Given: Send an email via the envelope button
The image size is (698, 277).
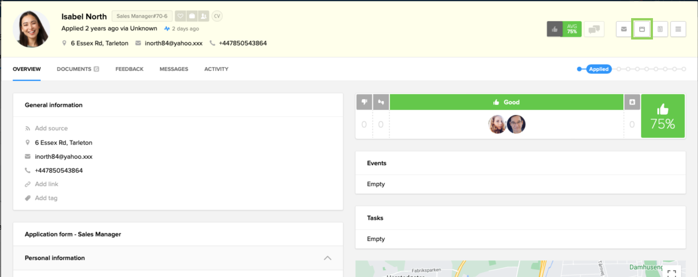Looking at the screenshot, I should coord(624,29).
